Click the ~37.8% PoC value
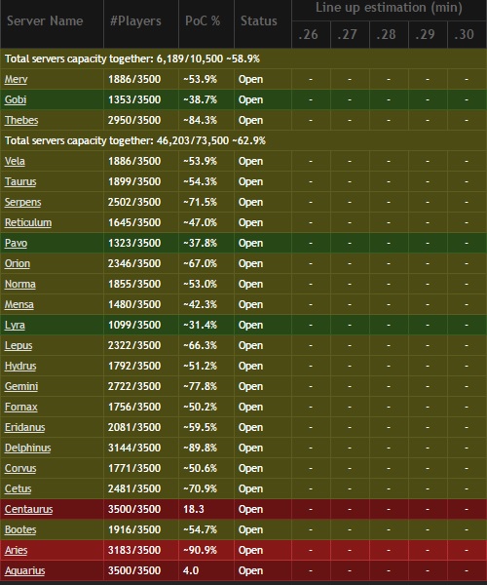487x585 pixels. (200, 243)
